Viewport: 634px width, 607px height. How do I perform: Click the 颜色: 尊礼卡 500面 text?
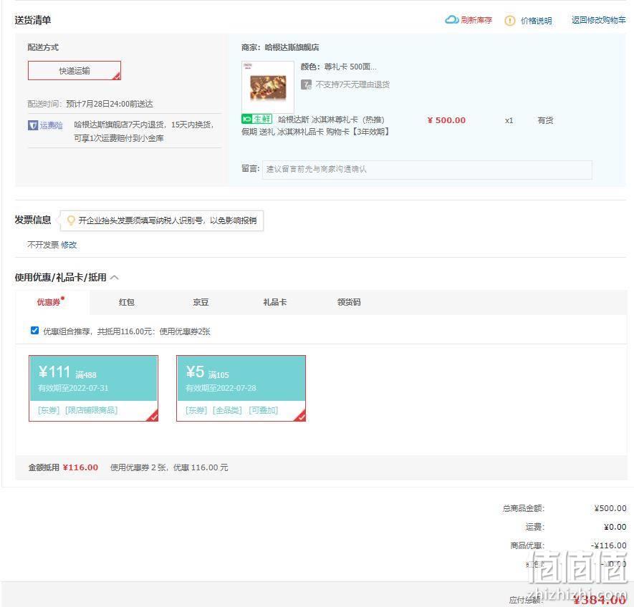pos(339,67)
